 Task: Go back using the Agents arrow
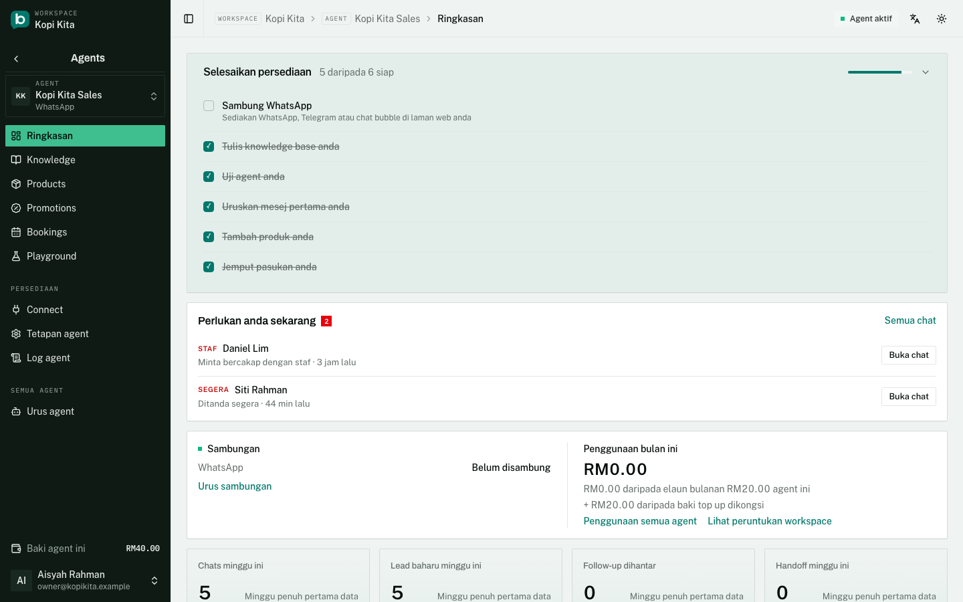coord(16,59)
